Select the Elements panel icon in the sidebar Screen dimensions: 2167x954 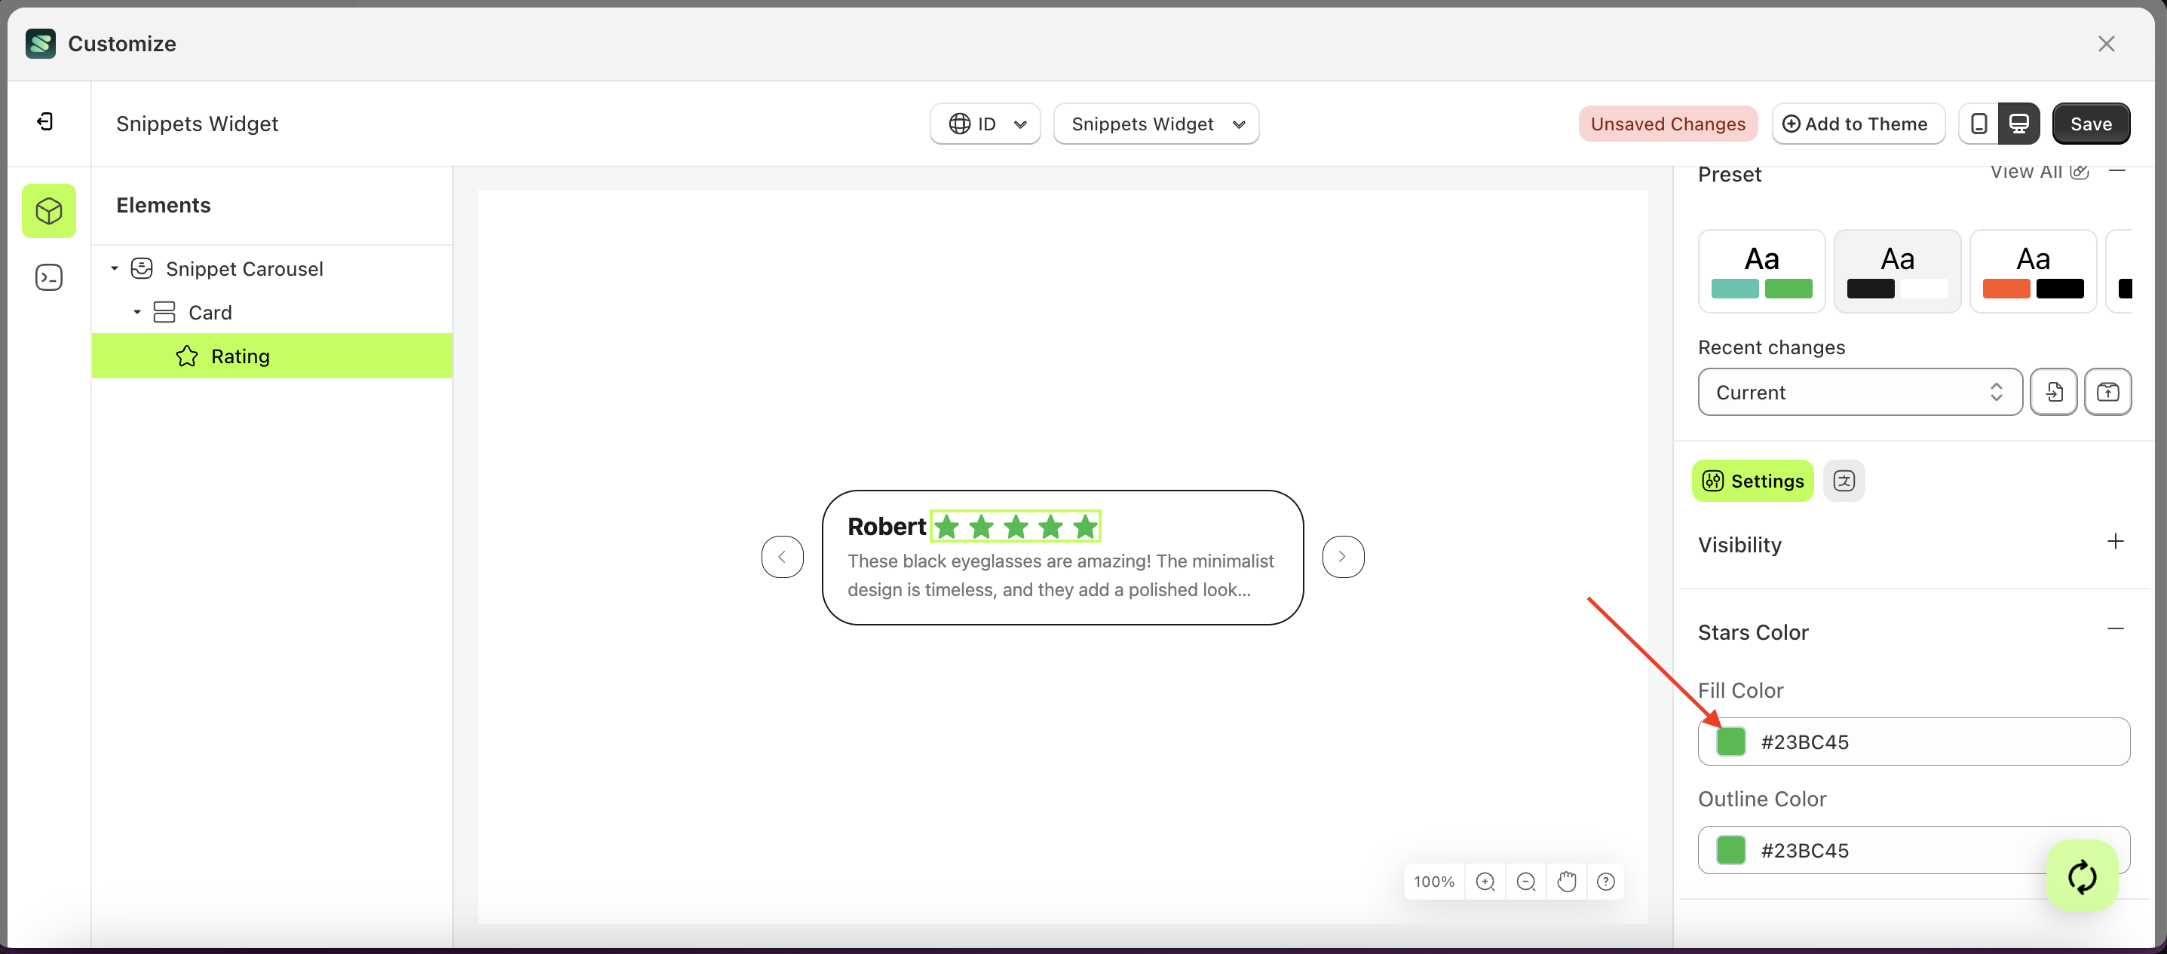(49, 211)
